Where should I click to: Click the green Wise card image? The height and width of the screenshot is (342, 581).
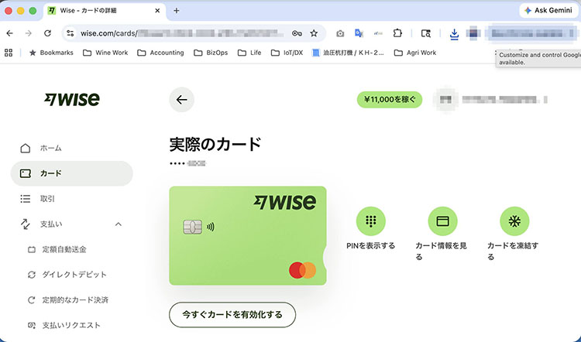pos(248,235)
